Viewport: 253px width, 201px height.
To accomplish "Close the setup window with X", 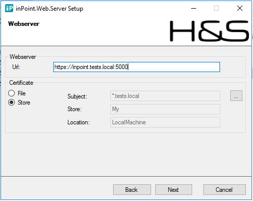I will pos(240,8).
